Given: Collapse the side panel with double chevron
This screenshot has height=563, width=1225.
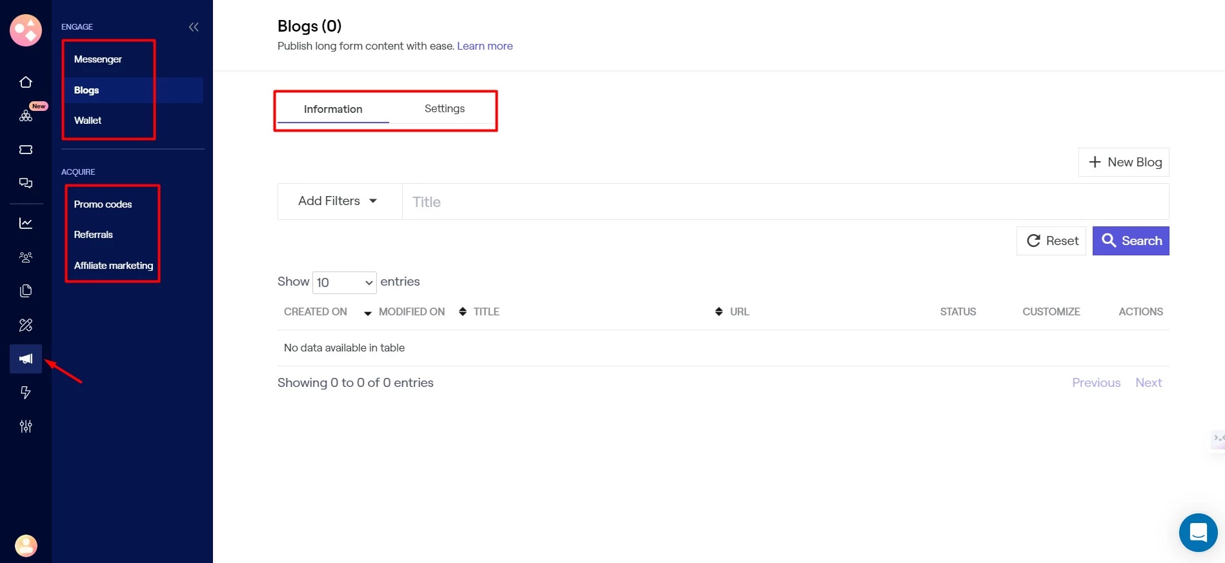Looking at the screenshot, I should 194,27.
